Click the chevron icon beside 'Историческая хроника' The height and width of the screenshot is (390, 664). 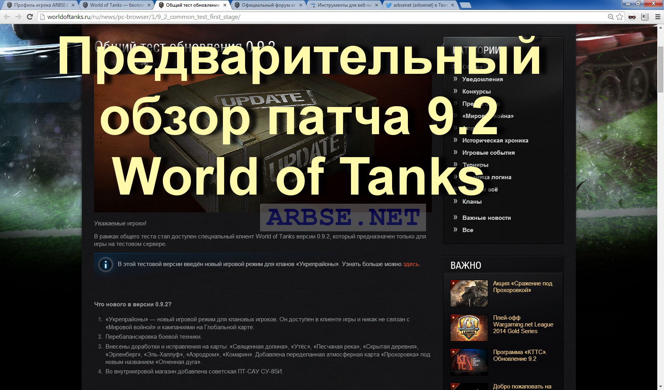coord(455,140)
